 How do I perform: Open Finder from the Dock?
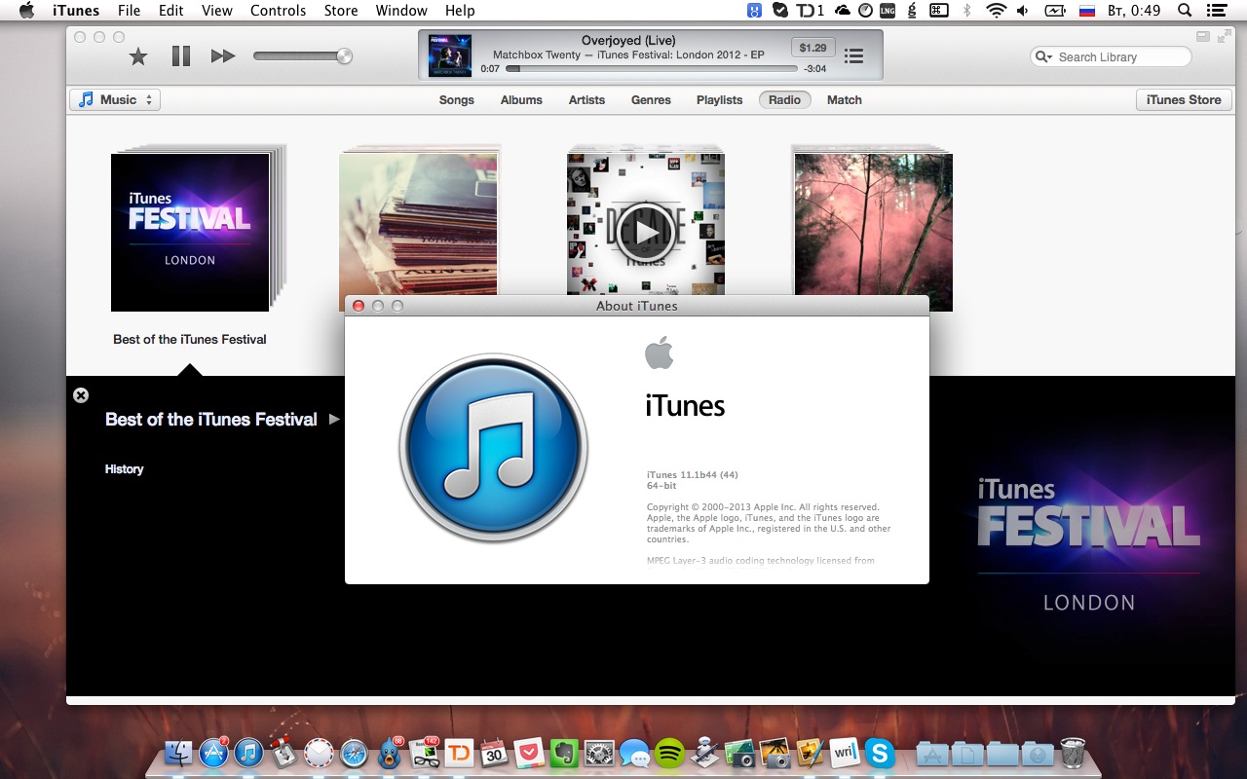(179, 753)
